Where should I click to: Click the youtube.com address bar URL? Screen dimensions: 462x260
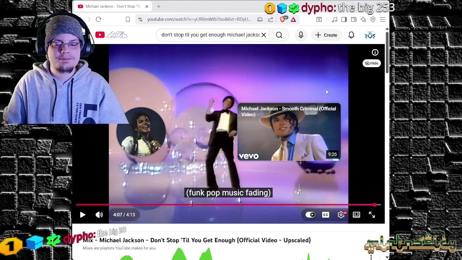click(199, 19)
